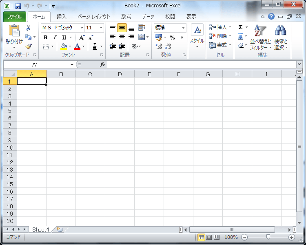This screenshot has height=245, width=306.
Task: Click the accounting number format icon
Action: pyautogui.click(x=159, y=37)
